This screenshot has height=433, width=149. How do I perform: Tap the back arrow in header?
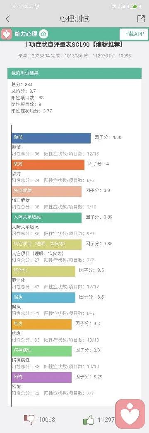[x=8, y=19]
